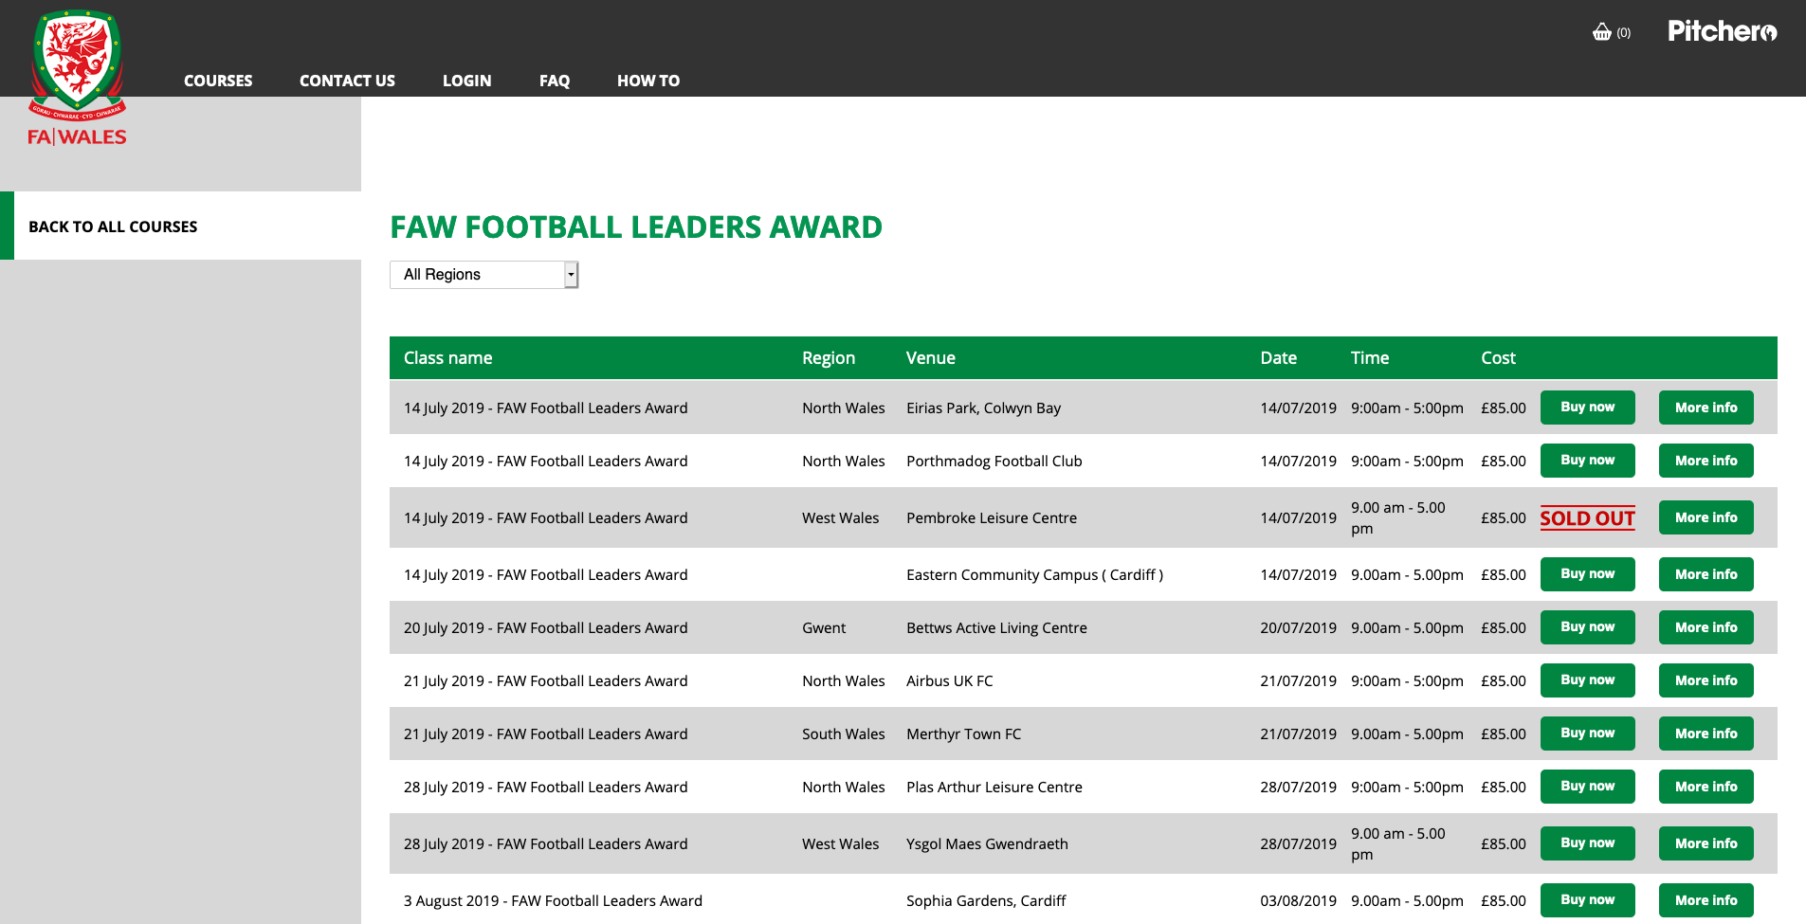This screenshot has height=924, width=1806.
Task: Buy the Plas Arthur Leisure Centre course
Action: click(x=1587, y=787)
